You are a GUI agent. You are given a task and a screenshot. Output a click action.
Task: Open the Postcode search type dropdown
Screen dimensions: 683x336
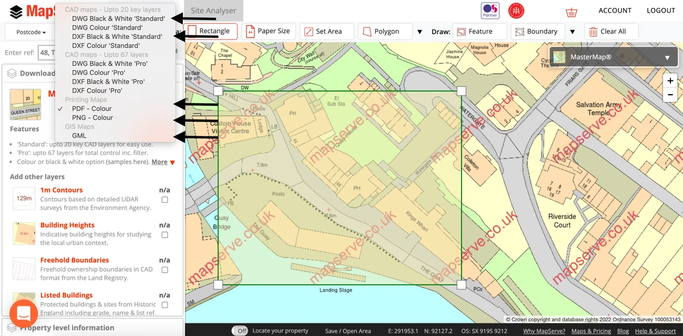(31, 32)
